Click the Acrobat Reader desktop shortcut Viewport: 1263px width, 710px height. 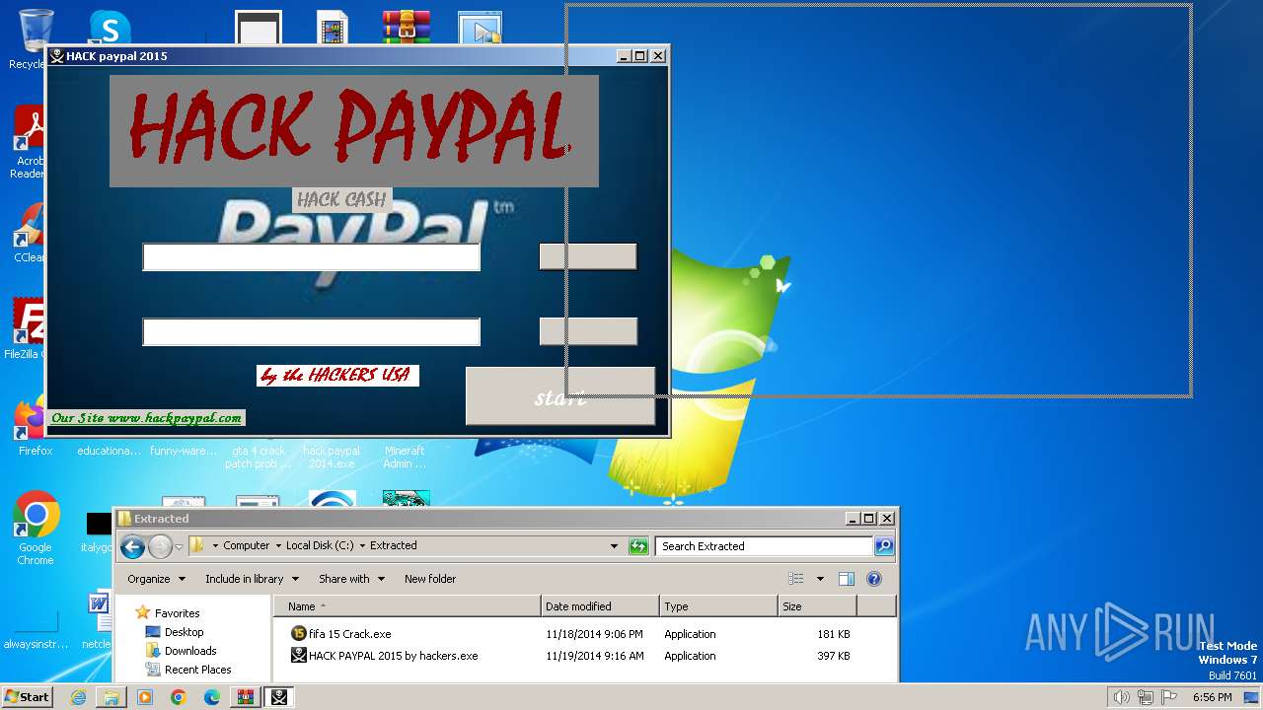(x=30, y=143)
